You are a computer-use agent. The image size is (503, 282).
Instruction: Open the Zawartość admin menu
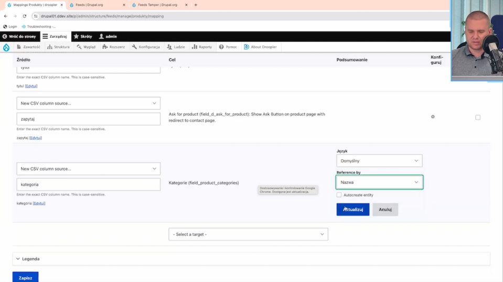28,47
